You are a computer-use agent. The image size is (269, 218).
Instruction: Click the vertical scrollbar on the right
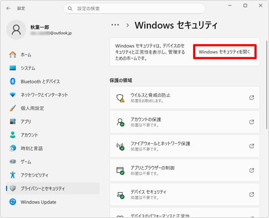267,85
